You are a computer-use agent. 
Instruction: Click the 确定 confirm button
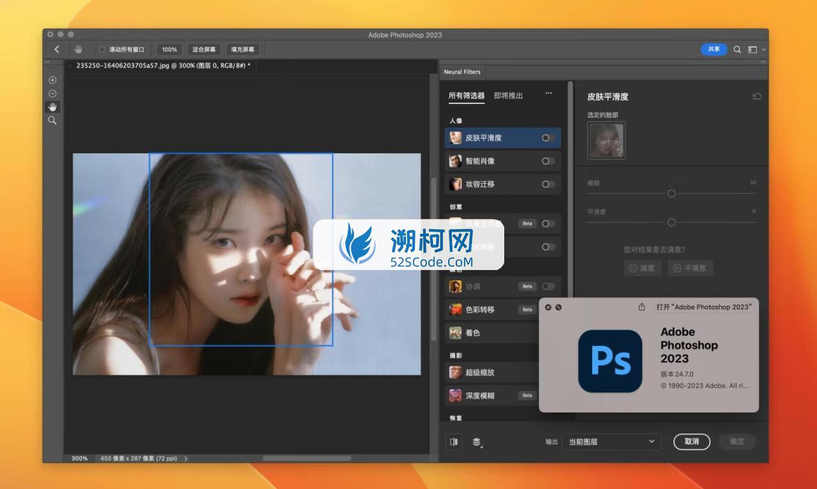[737, 441]
